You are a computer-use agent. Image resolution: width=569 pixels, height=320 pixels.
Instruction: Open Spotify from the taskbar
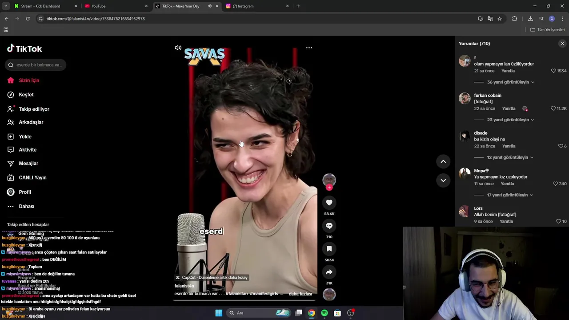[325, 313]
